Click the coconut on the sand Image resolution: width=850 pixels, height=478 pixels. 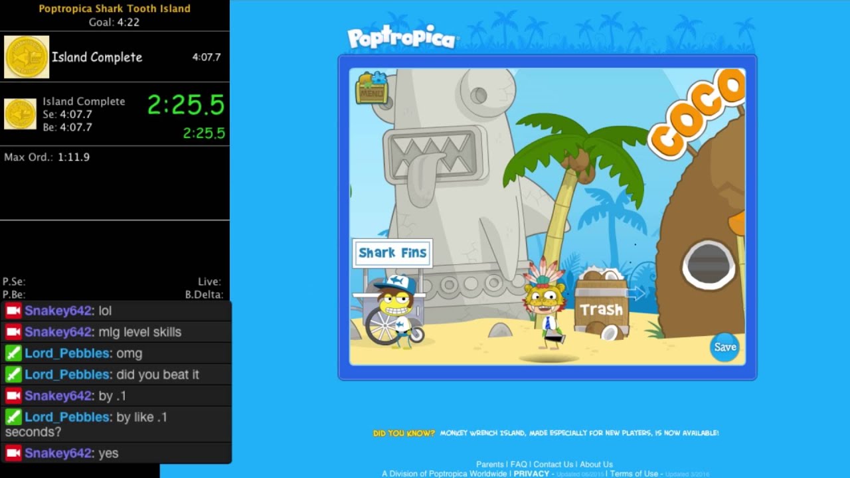tap(609, 332)
